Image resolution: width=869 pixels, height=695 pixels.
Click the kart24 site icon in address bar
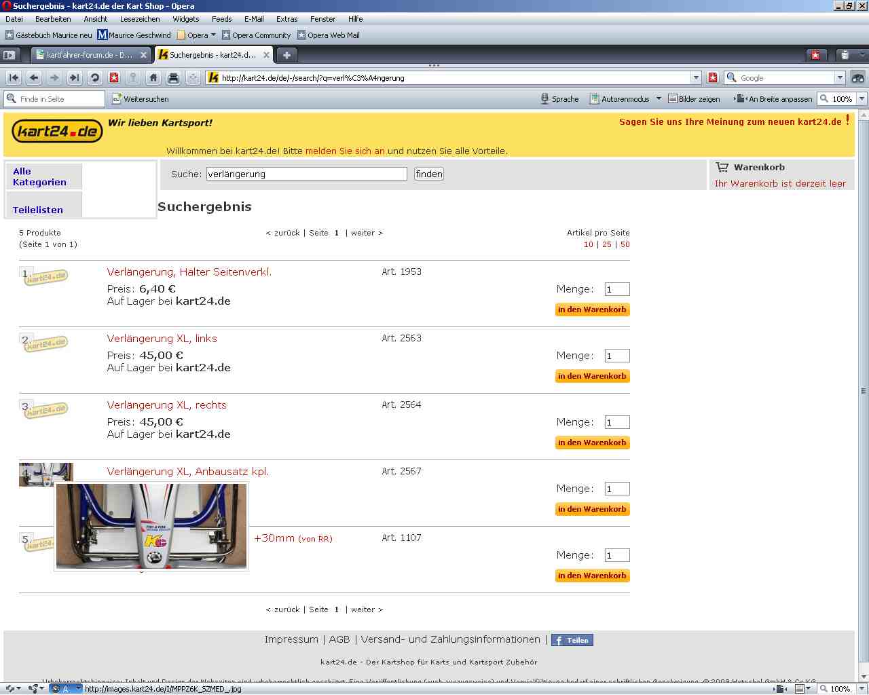tap(213, 78)
